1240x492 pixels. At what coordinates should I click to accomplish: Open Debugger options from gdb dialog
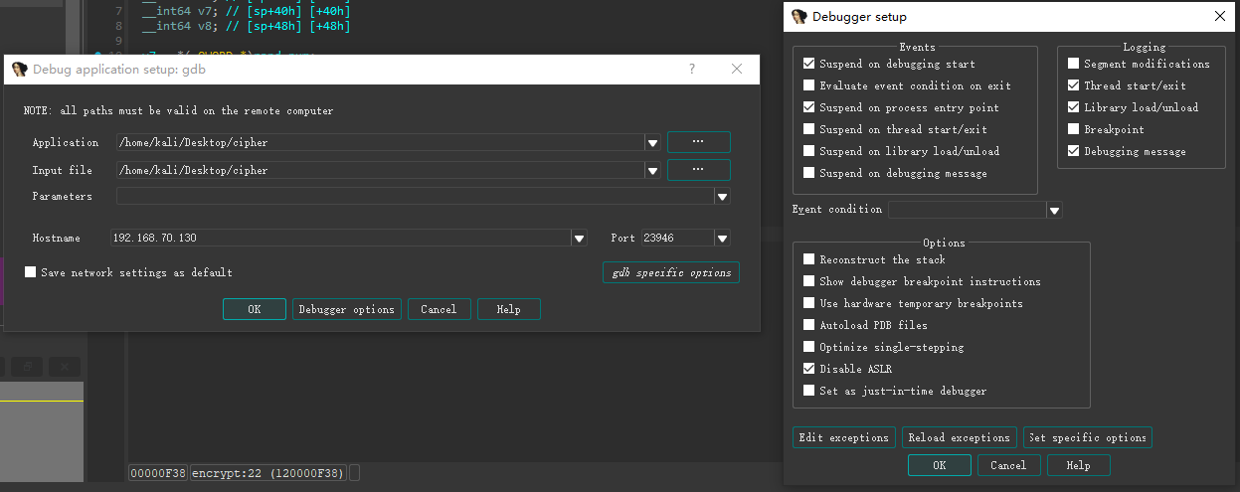coord(347,309)
